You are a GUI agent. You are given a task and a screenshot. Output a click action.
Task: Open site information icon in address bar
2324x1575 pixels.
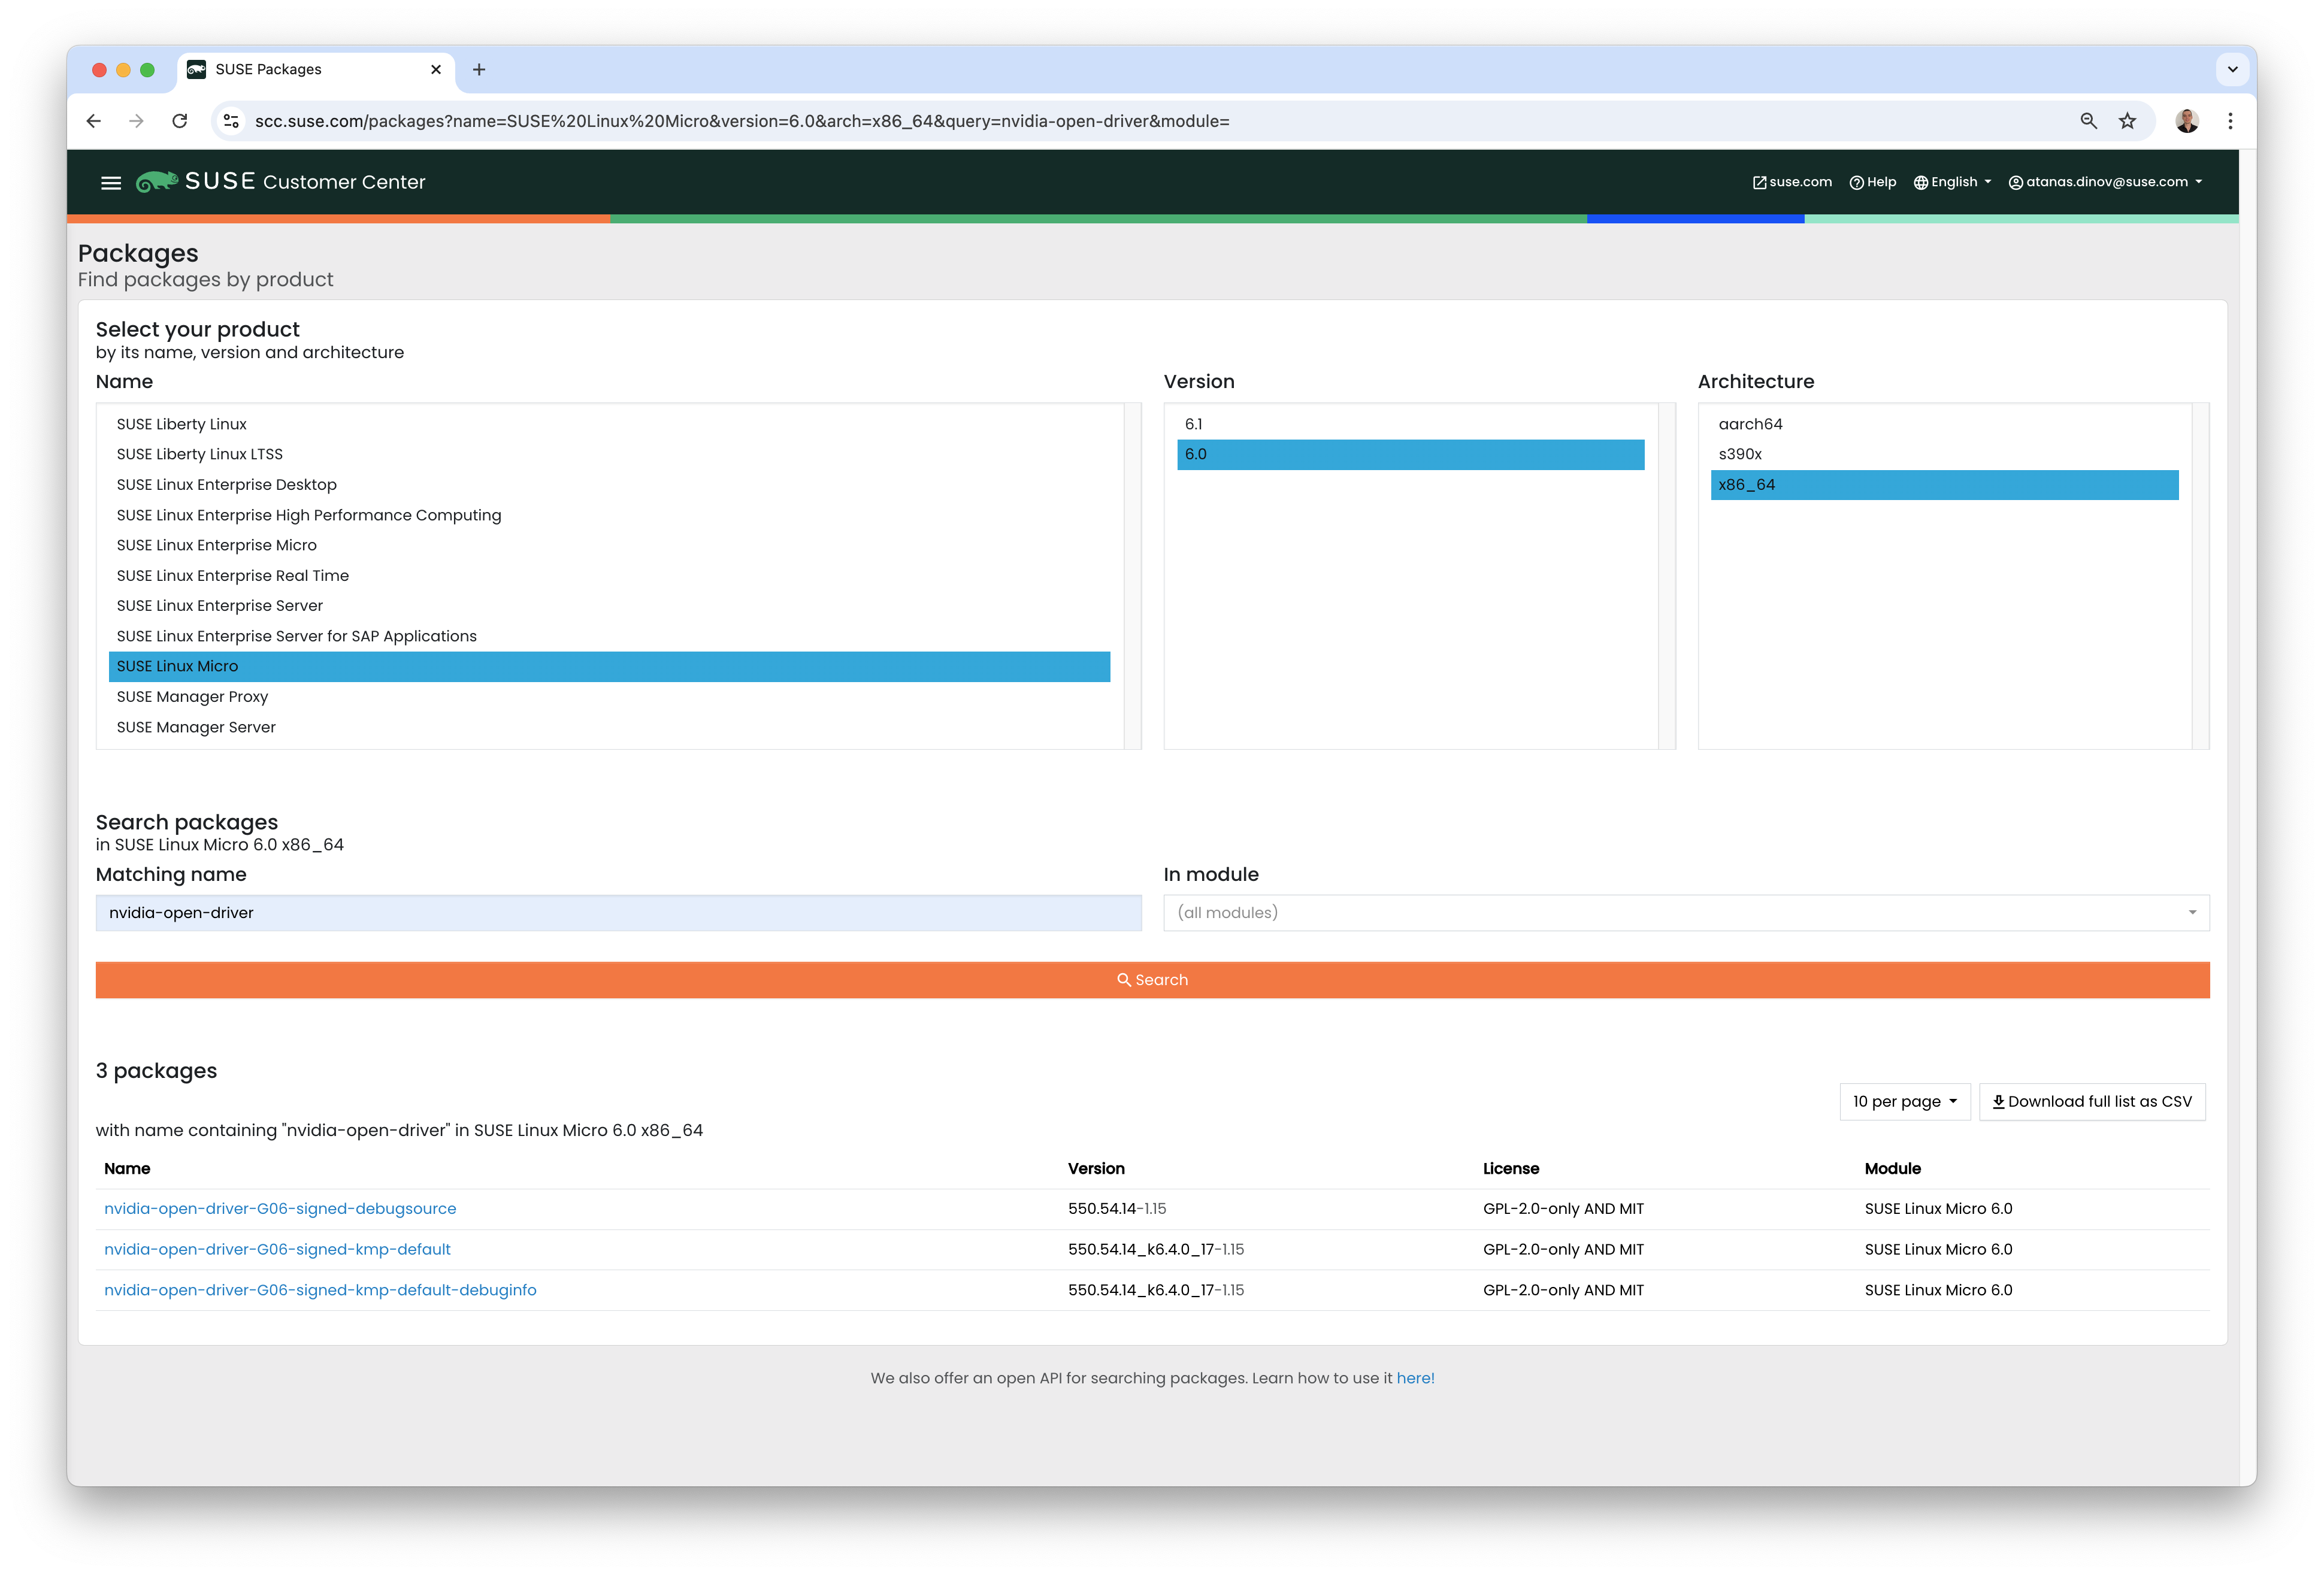(231, 121)
